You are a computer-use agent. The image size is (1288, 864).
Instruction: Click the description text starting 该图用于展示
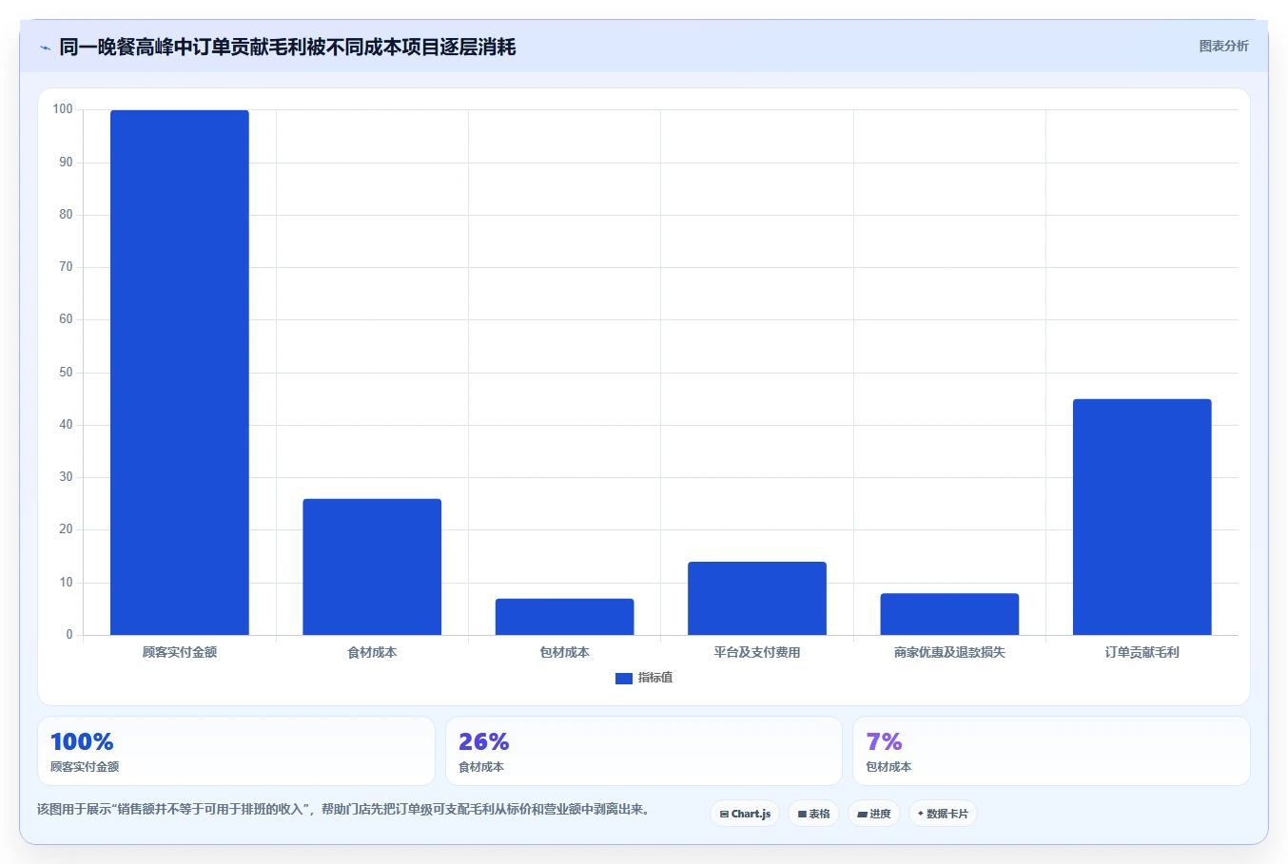[x=343, y=810]
